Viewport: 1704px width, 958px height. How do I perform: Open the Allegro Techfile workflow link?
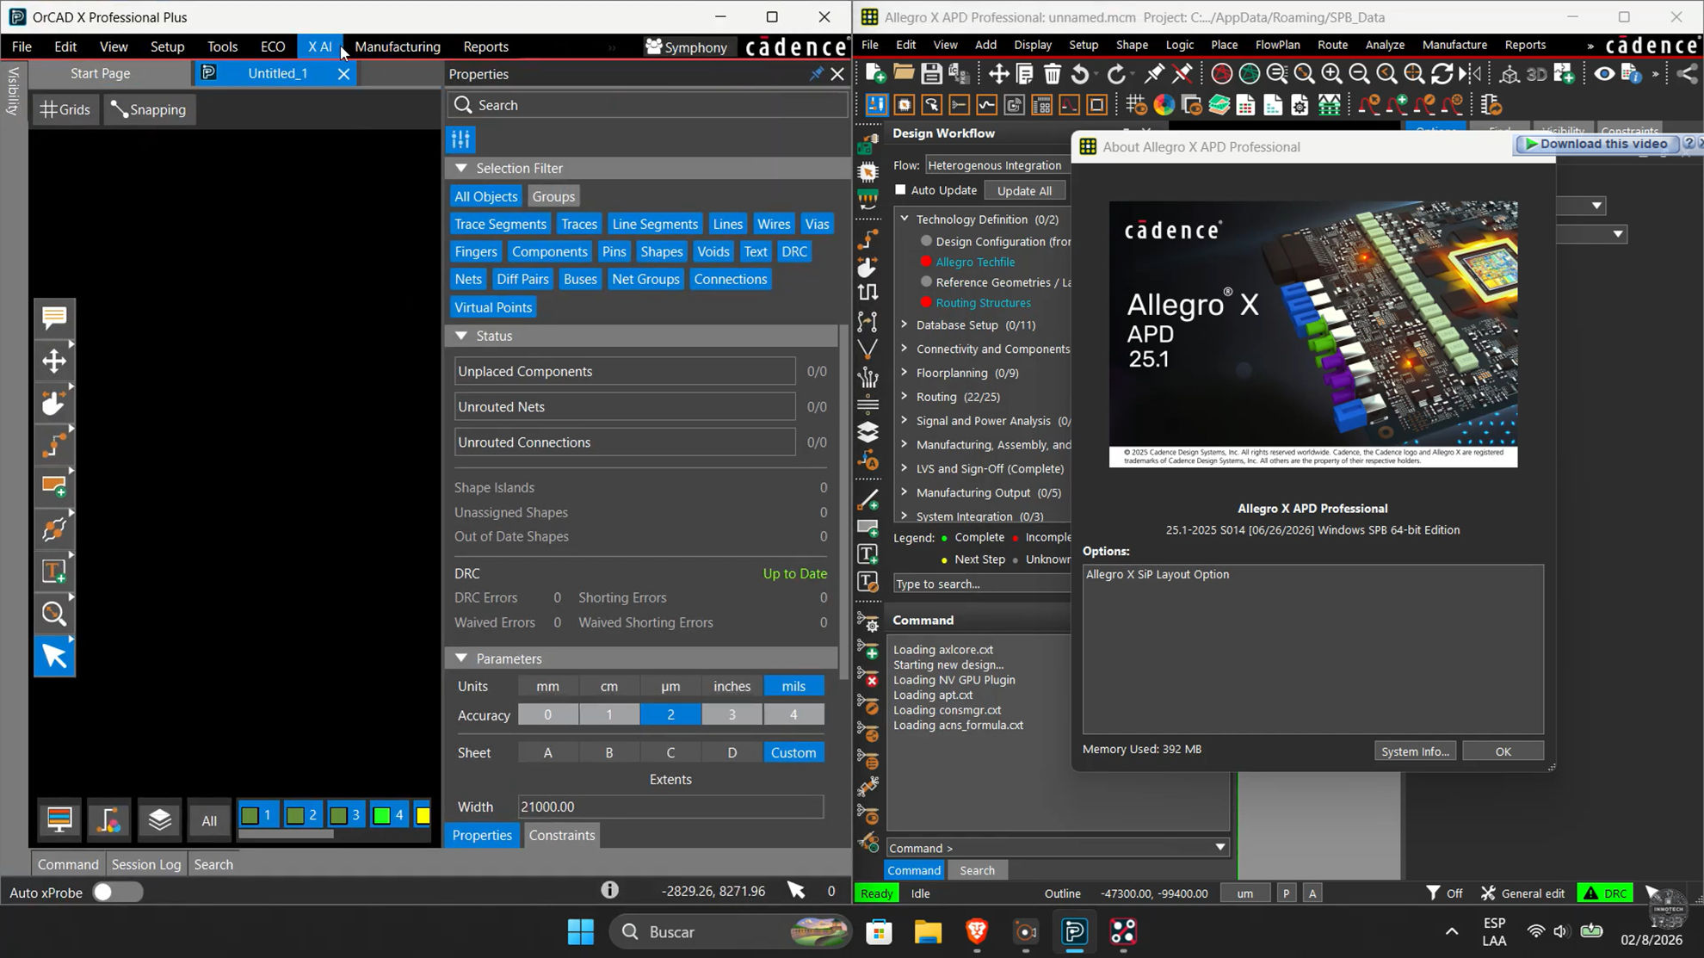(975, 262)
